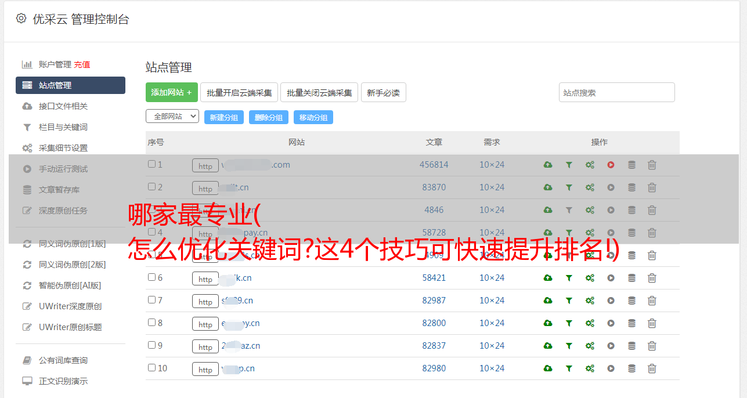Open column and keyword filter for site 1

coord(569,165)
